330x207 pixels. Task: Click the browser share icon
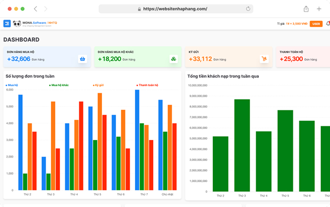[x=306, y=8]
